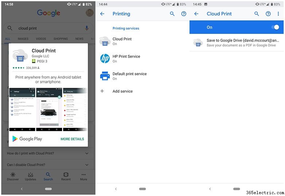Tap the Google logo at top

[x=48, y=13]
